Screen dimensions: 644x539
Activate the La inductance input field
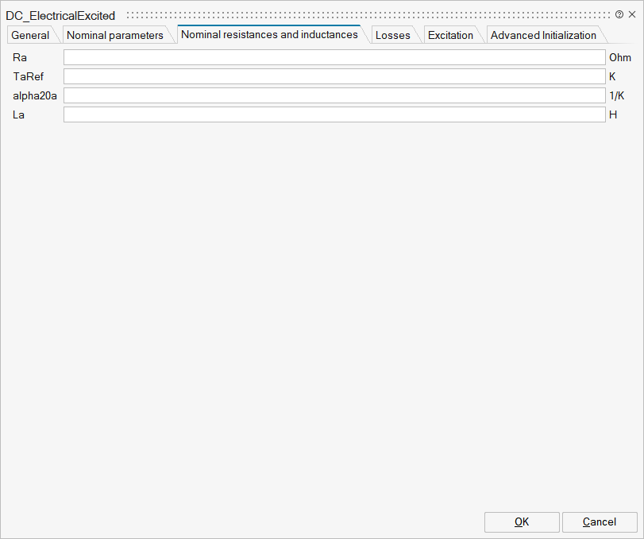334,114
